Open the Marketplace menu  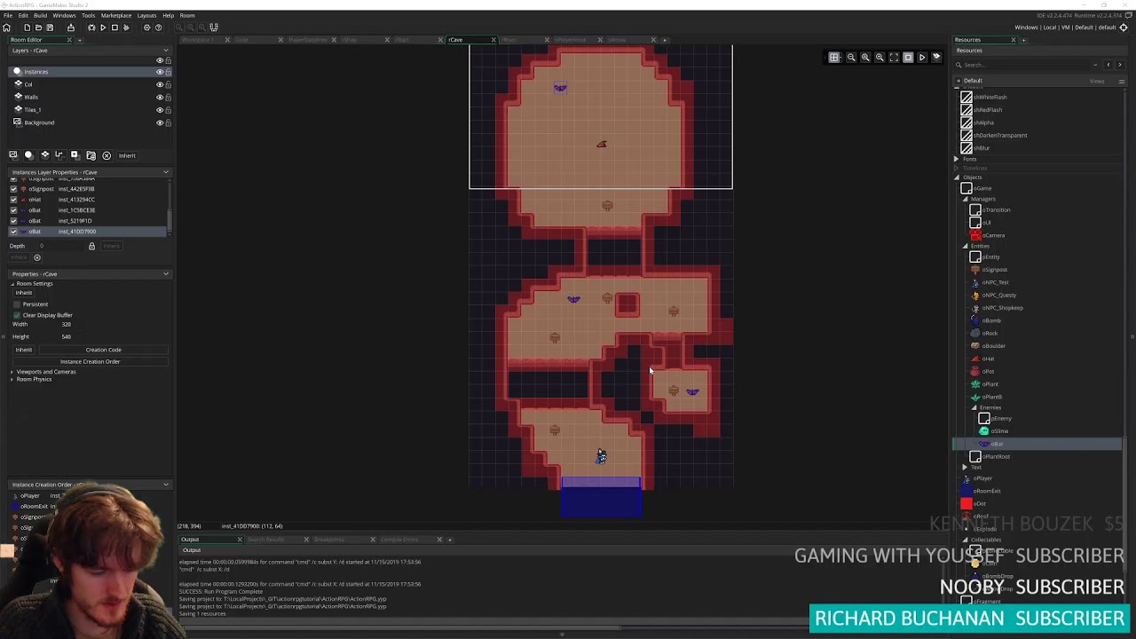point(116,15)
